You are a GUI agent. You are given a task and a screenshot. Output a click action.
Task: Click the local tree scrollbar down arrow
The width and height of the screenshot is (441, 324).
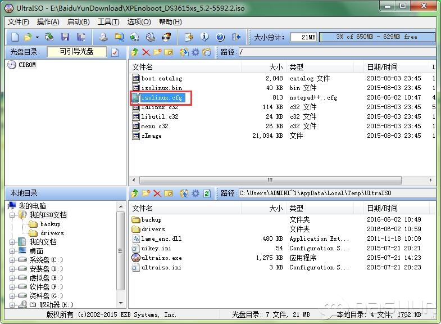tap(121, 303)
